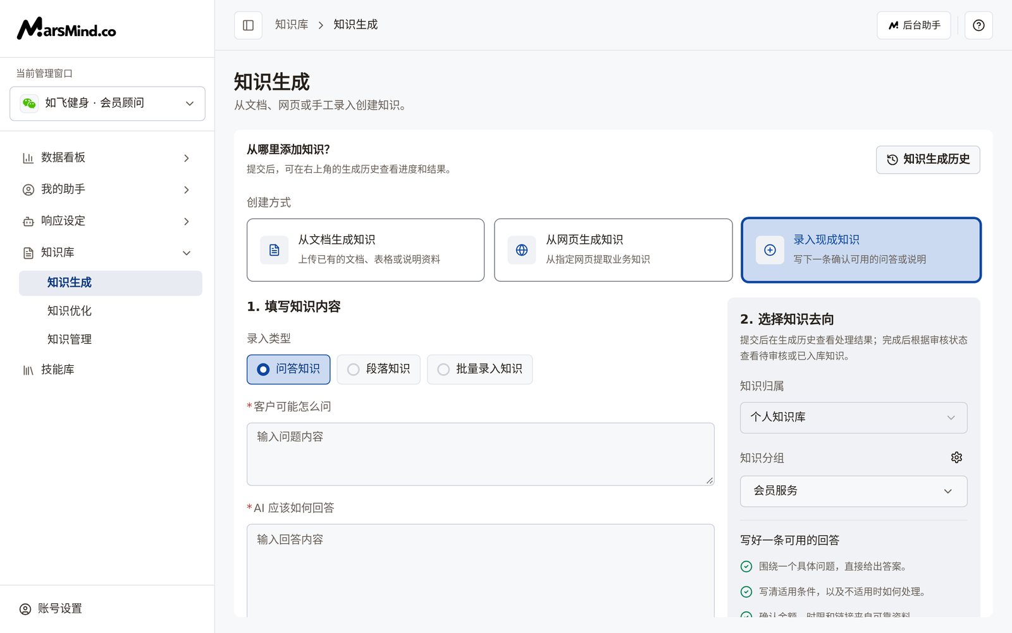
Task: Click the 我的助手 avatar icon
Action: [x=28, y=190]
